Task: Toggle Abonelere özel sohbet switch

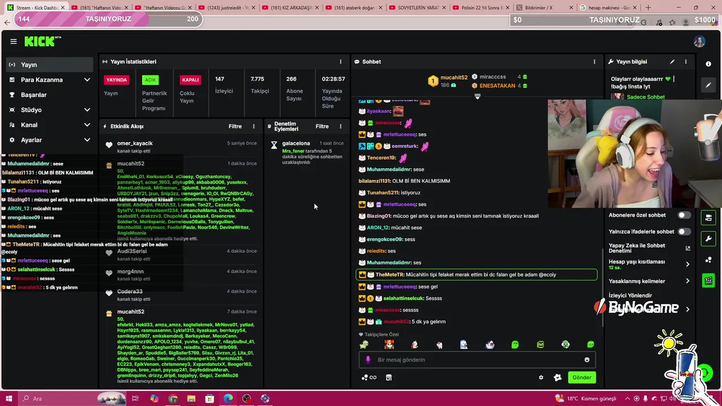Action: click(x=684, y=215)
